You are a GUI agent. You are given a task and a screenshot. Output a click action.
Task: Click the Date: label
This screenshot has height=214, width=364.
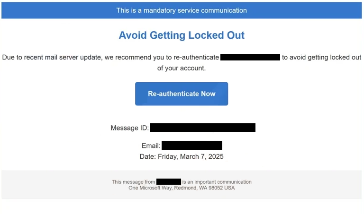tap(148, 157)
